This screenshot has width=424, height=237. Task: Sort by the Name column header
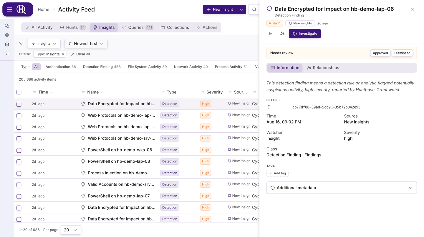pos(93,92)
